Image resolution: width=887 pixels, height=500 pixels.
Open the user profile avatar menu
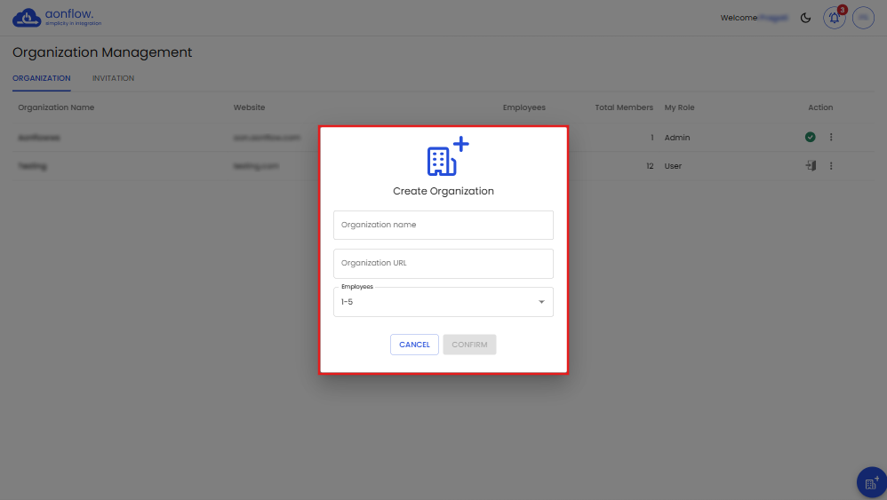(863, 18)
